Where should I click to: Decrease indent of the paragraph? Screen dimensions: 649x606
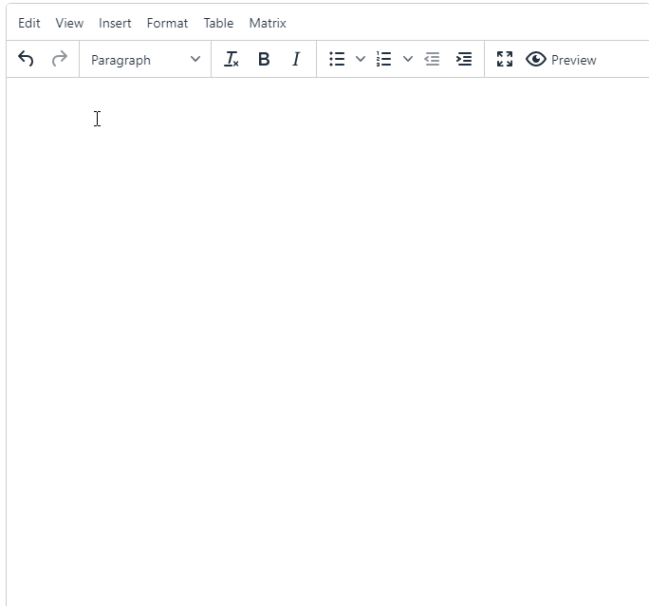click(432, 59)
